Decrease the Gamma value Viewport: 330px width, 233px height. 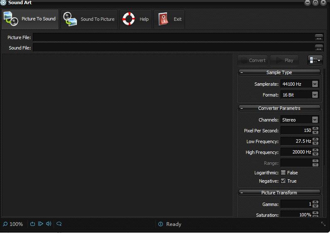point(315,206)
